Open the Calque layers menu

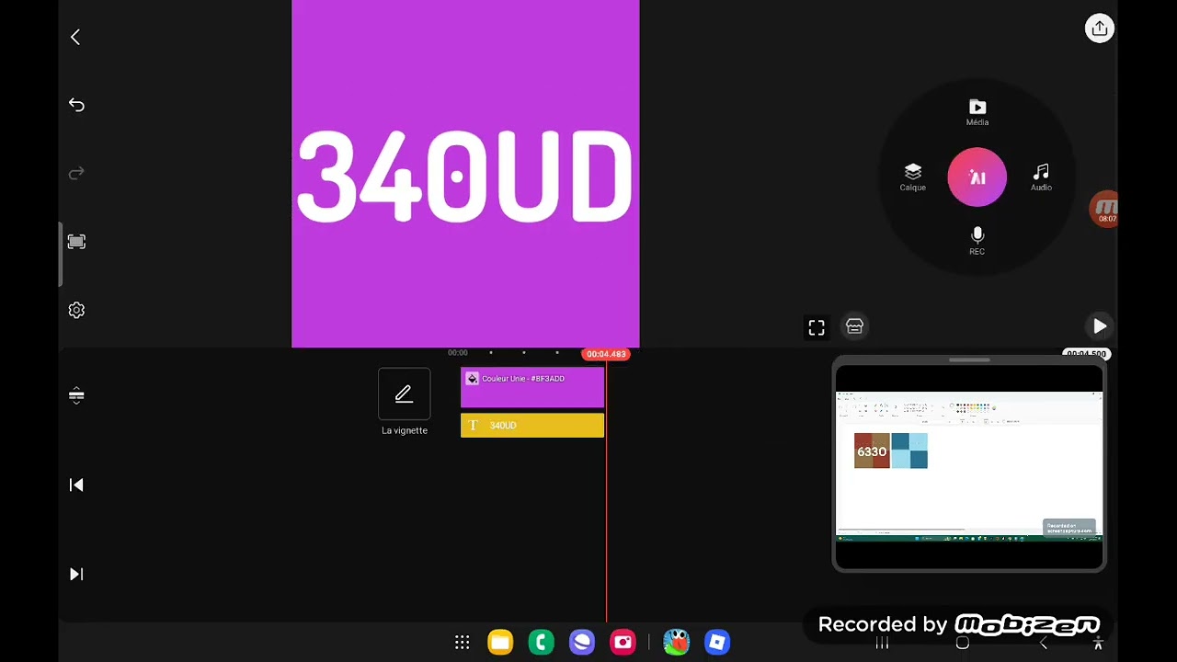[x=913, y=177]
